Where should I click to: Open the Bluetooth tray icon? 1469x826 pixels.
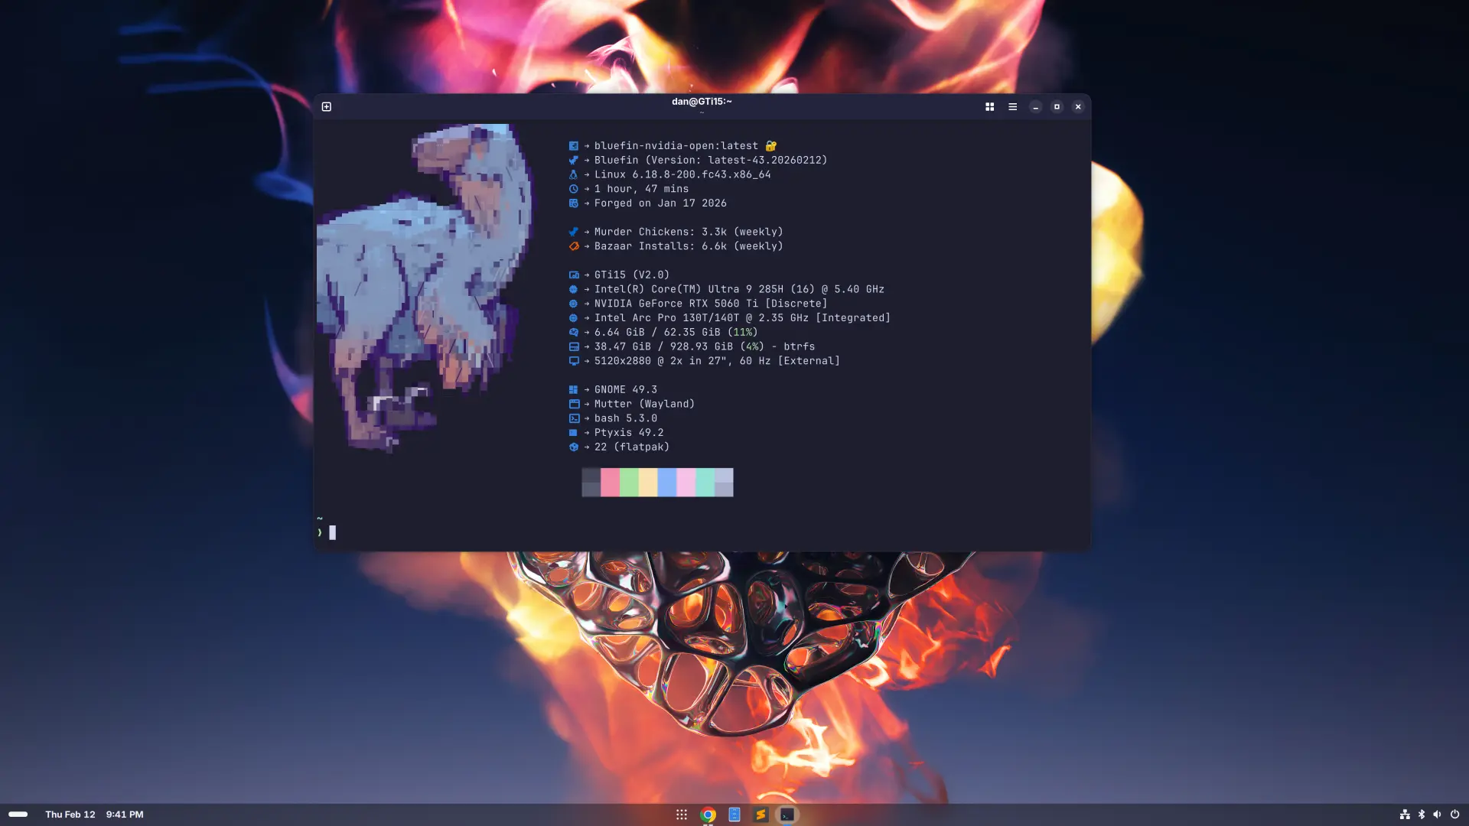click(x=1422, y=815)
